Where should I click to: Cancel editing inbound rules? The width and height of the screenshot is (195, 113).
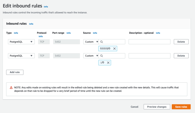point(134,107)
